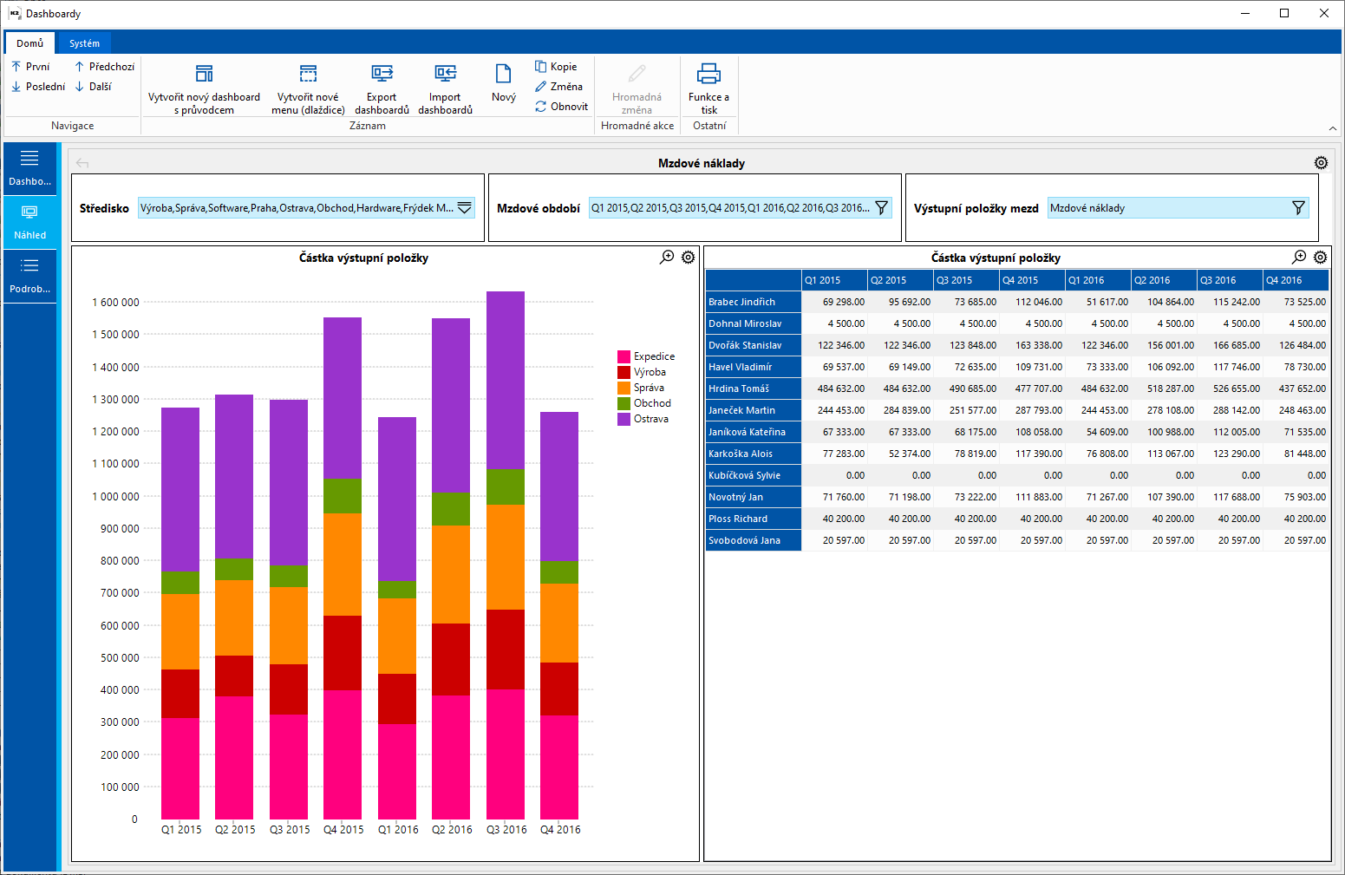Select the Podrob... sidebar tab

[x=30, y=276]
